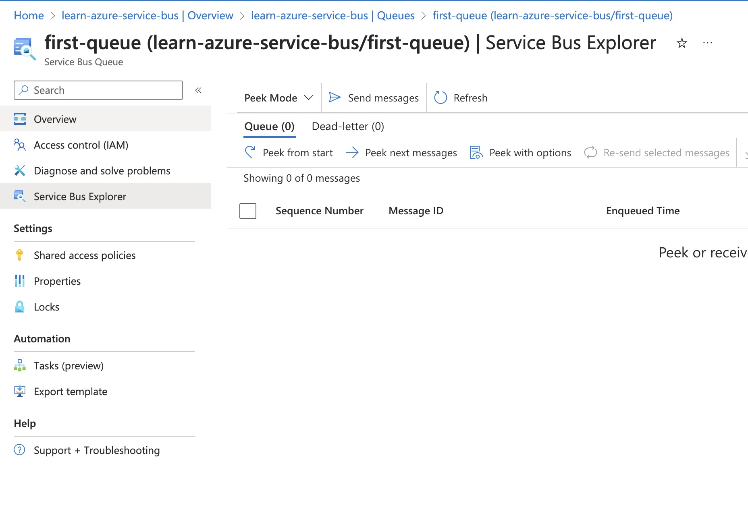Open the Peek Mode dropdown
This screenshot has width=748, height=518.
tap(278, 97)
